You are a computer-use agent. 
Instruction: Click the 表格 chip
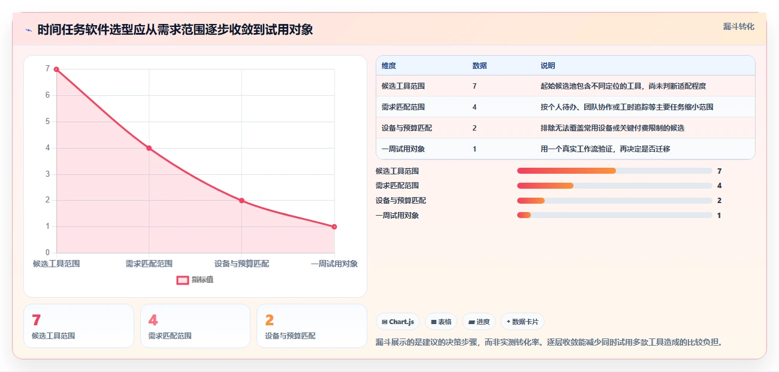coord(441,322)
